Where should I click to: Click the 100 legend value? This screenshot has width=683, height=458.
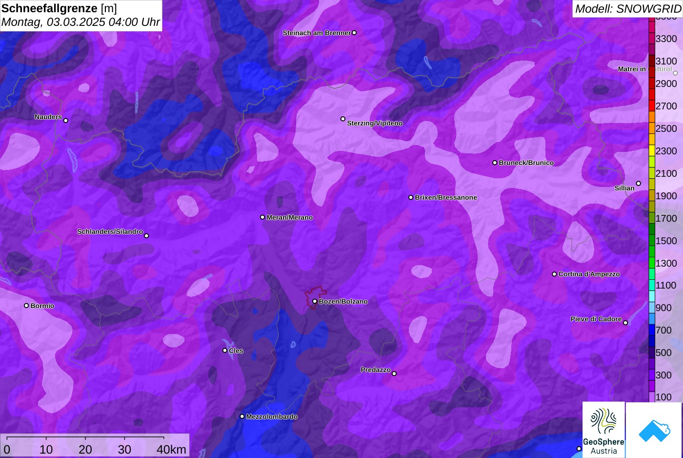coord(663,397)
